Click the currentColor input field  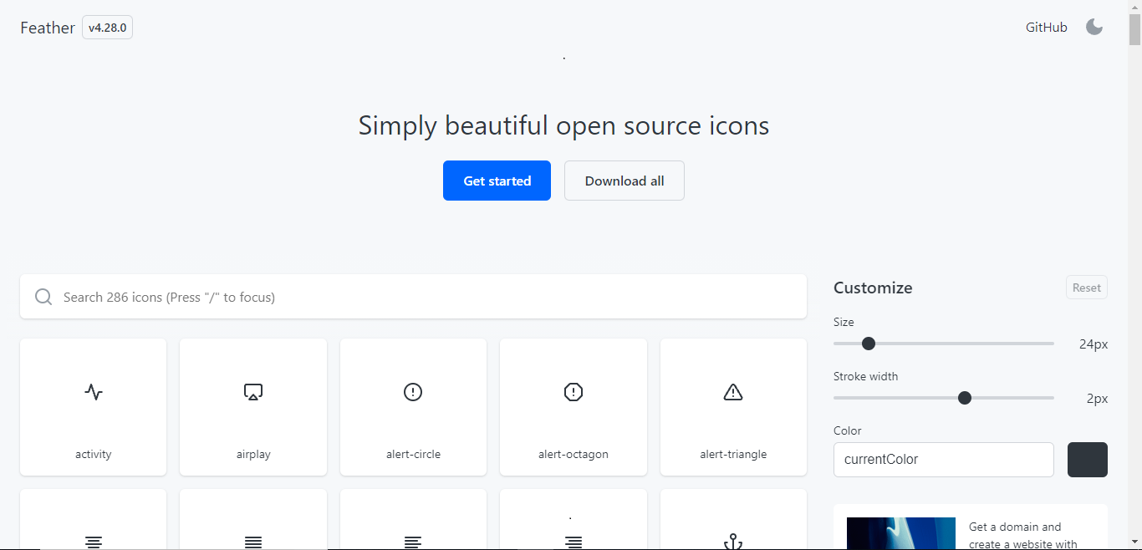pyautogui.click(x=943, y=459)
